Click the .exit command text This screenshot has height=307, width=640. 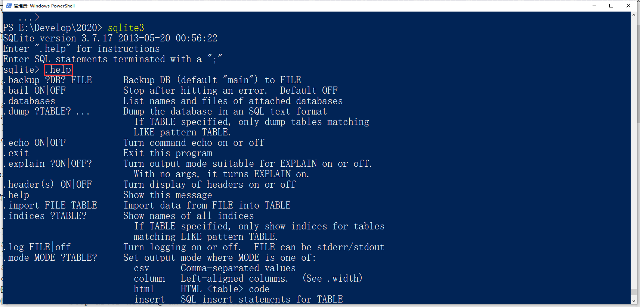(x=16, y=153)
